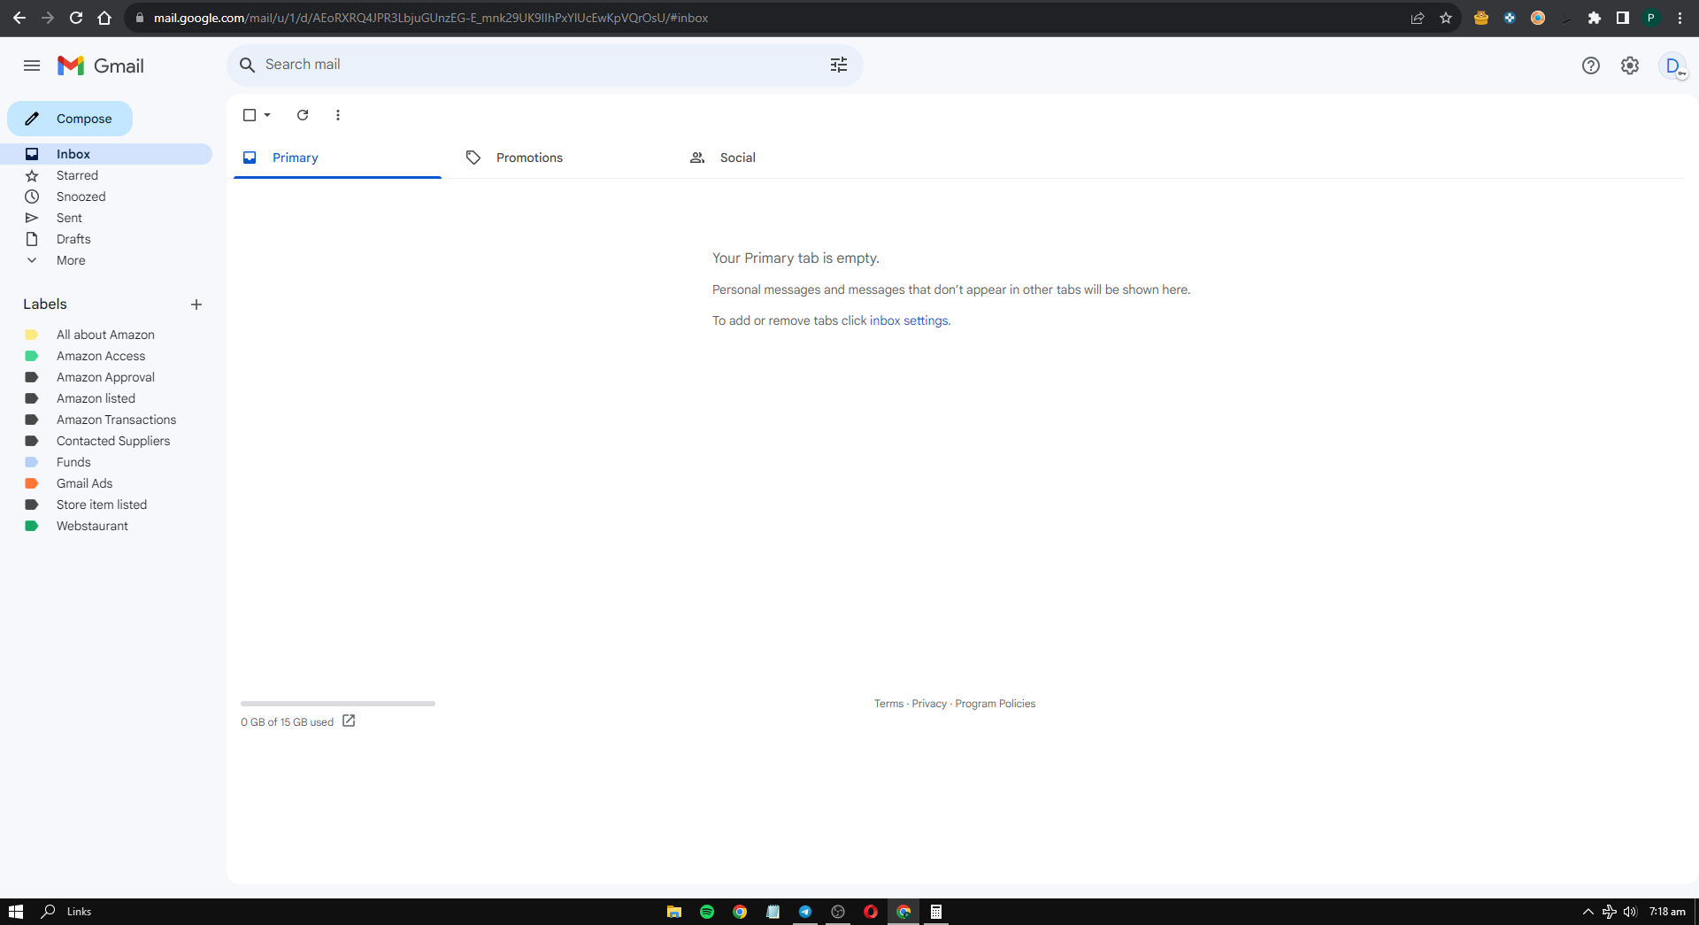Show search options filter icon
Image resolution: width=1699 pixels, height=925 pixels.
pos(838,65)
